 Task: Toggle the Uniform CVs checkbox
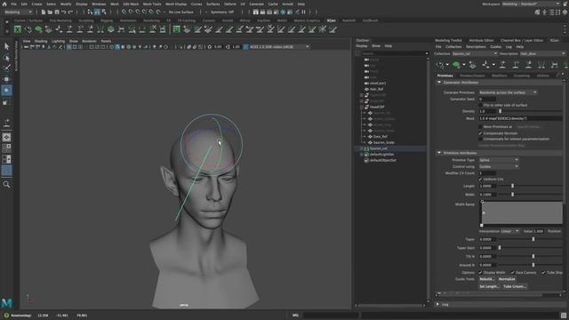(x=480, y=180)
